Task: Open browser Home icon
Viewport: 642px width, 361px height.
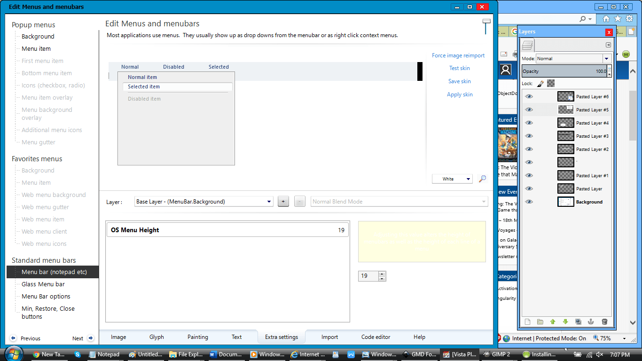Action: pyautogui.click(x=606, y=19)
